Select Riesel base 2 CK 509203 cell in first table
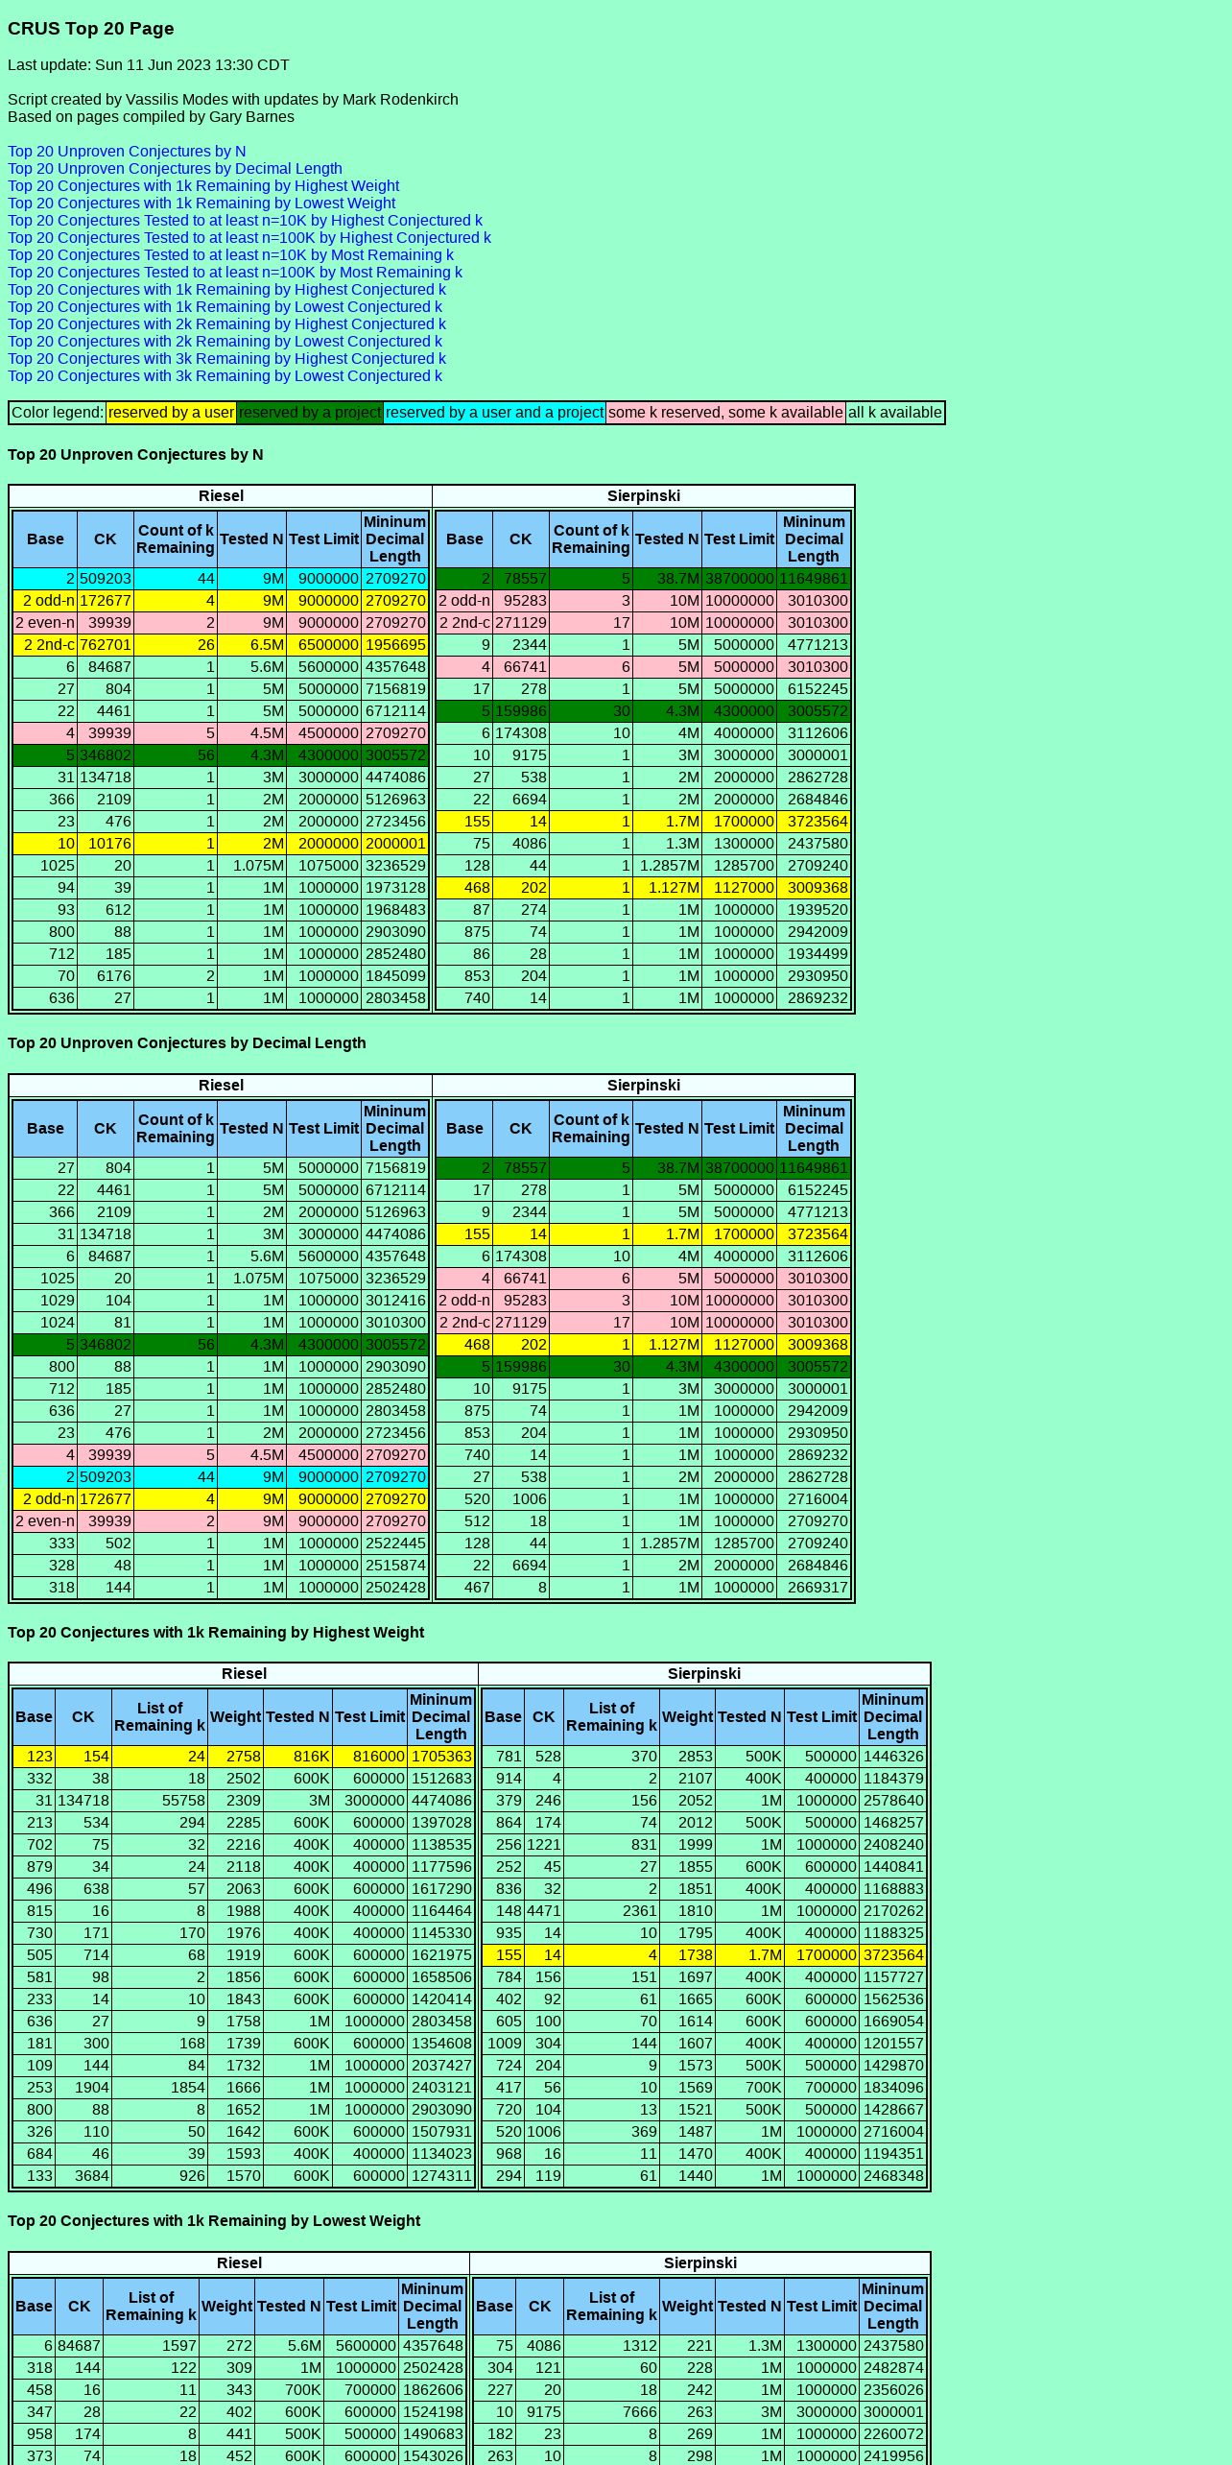 [x=106, y=579]
